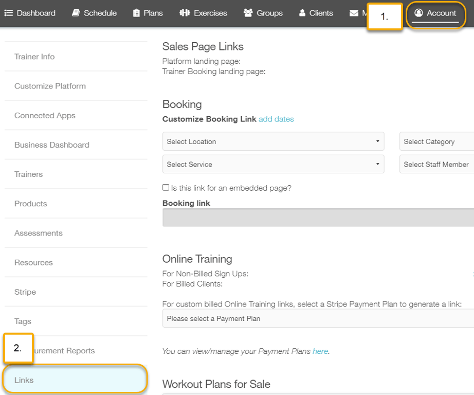Click the envelope messages icon

354,13
